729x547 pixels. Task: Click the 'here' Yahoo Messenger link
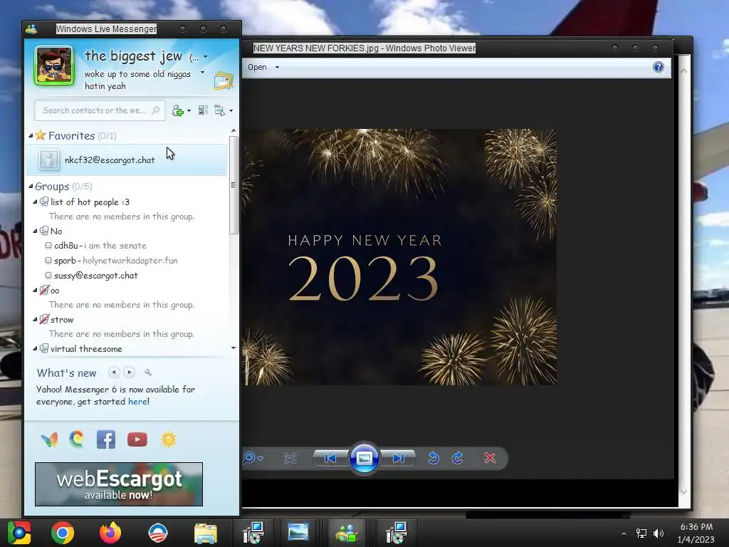click(137, 402)
